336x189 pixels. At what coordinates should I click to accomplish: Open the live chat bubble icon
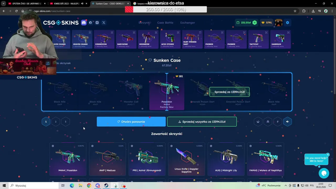[324, 173]
